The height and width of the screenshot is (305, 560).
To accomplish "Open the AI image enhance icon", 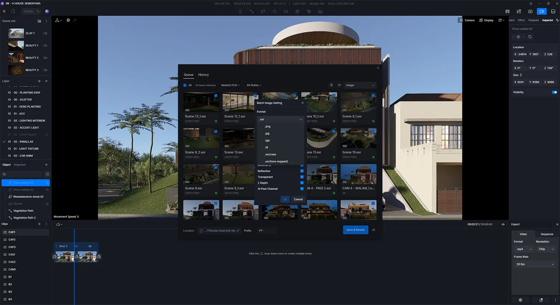I will 519,12.
